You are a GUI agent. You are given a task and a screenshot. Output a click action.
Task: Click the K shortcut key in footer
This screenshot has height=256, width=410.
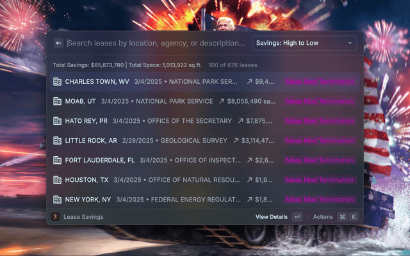click(353, 217)
